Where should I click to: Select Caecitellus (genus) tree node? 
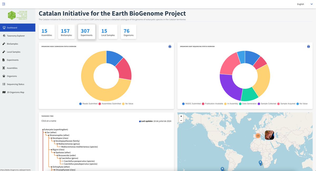(70, 158)
